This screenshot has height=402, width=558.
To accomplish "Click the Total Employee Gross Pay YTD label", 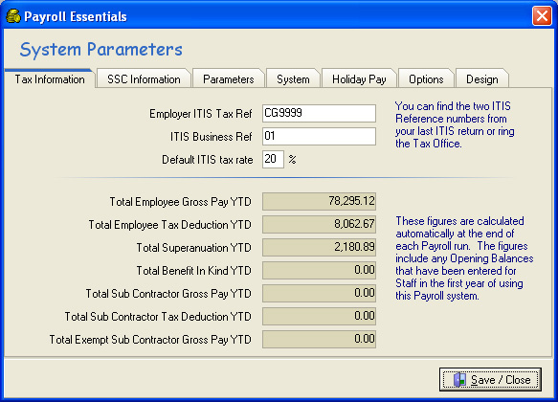I will (x=180, y=202).
